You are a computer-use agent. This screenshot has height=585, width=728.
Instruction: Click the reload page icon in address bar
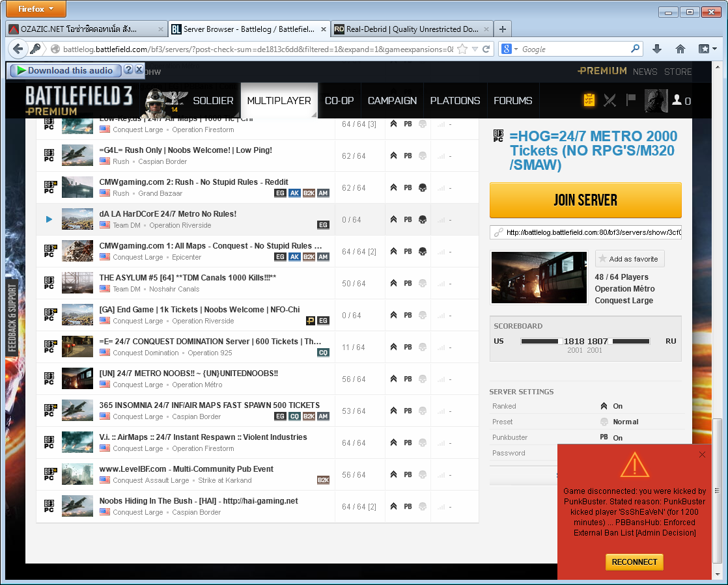pyautogui.click(x=486, y=49)
